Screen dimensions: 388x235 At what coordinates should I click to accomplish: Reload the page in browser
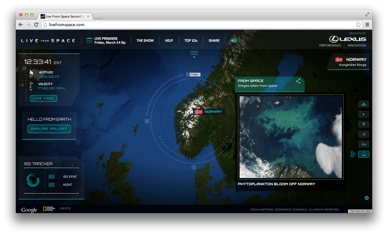coord(36,25)
